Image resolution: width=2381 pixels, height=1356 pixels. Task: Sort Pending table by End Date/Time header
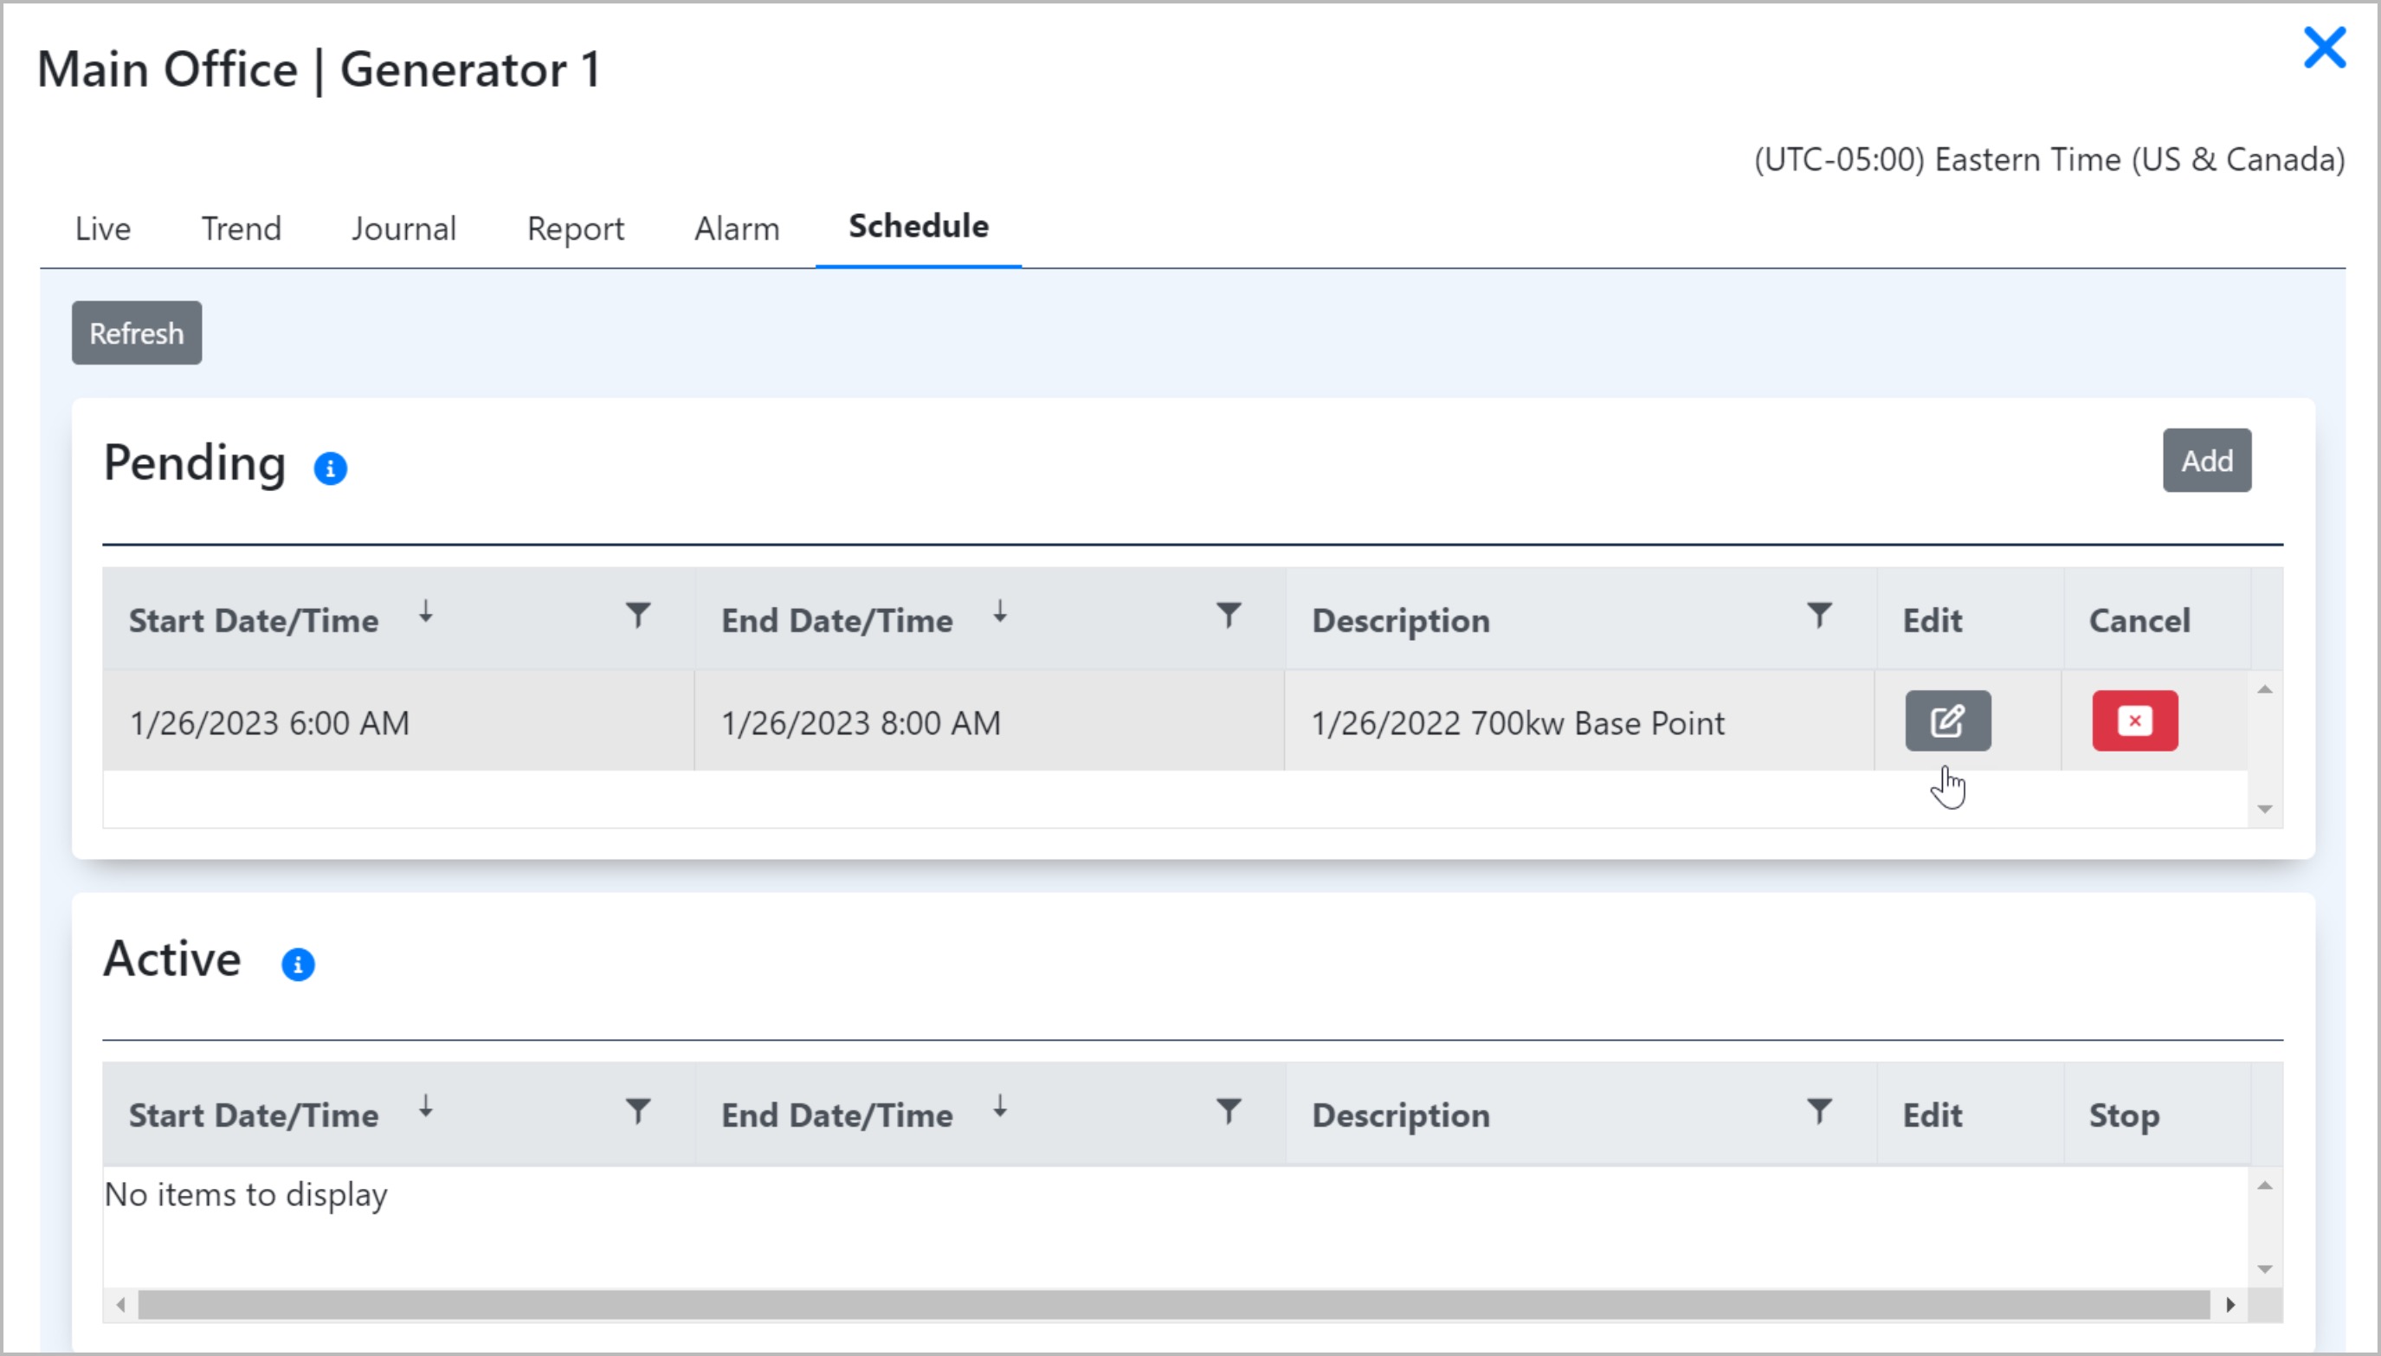(836, 620)
